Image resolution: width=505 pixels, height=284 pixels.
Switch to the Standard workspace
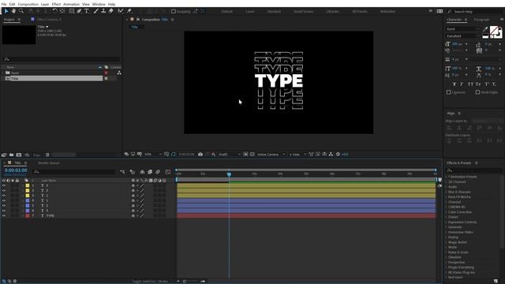tap(274, 11)
